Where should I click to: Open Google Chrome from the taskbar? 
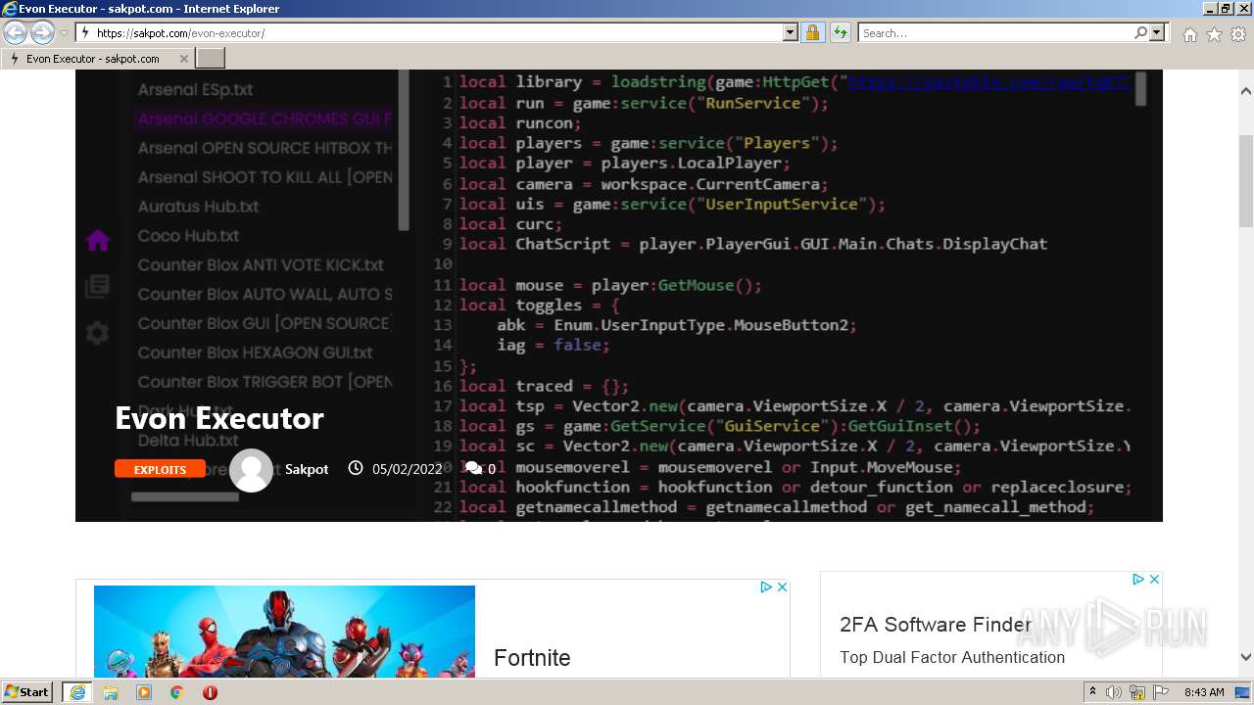point(177,692)
